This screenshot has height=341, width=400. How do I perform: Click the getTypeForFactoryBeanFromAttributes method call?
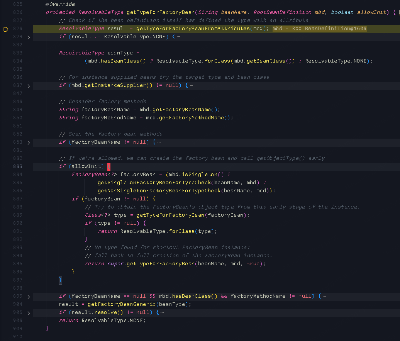coord(193,29)
